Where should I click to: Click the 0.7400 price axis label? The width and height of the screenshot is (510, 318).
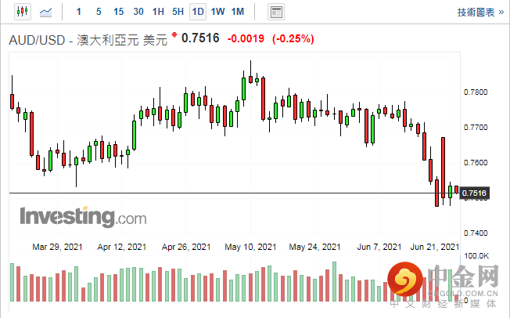pos(476,233)
